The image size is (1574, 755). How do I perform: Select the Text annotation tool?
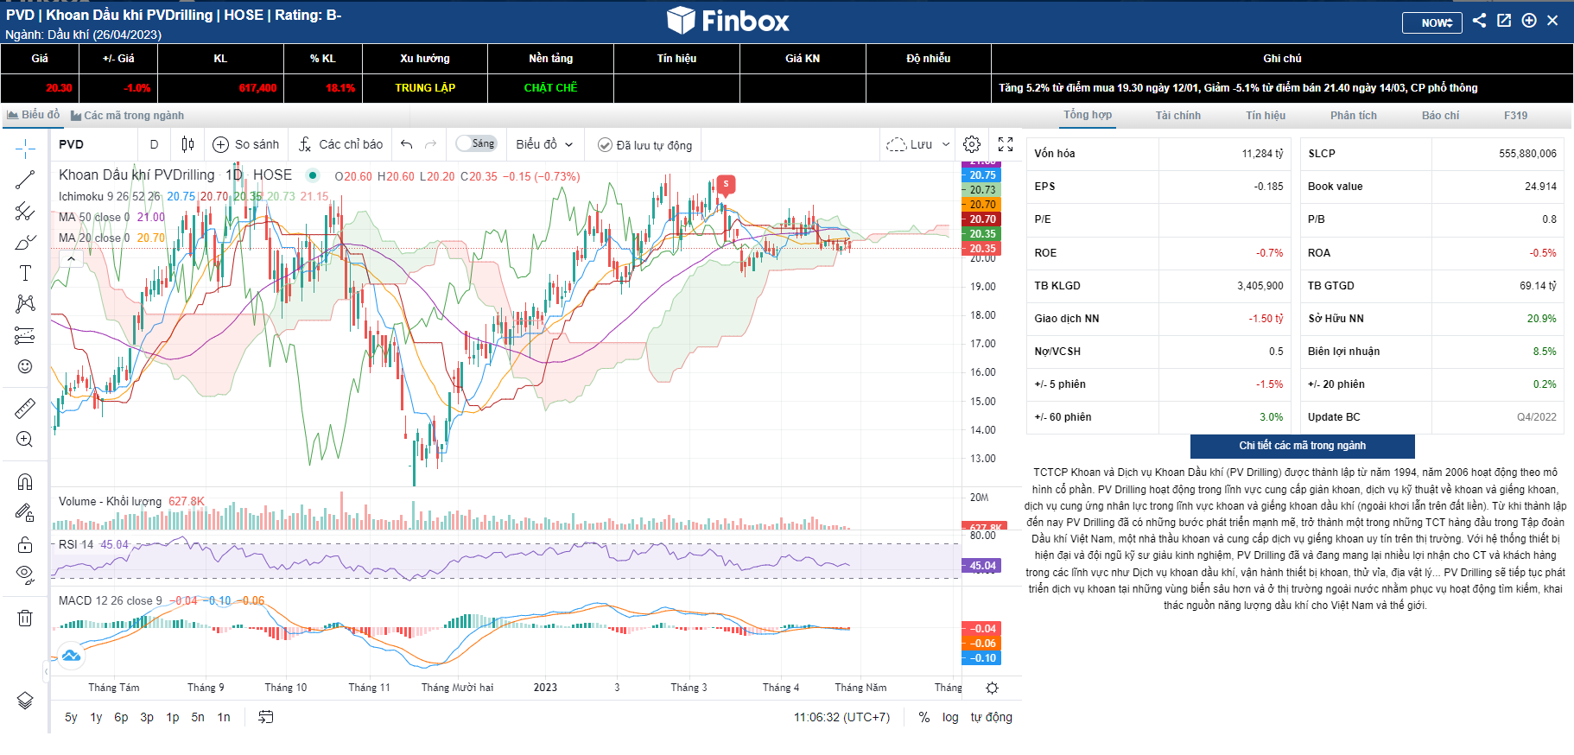[x=25, y=273]
